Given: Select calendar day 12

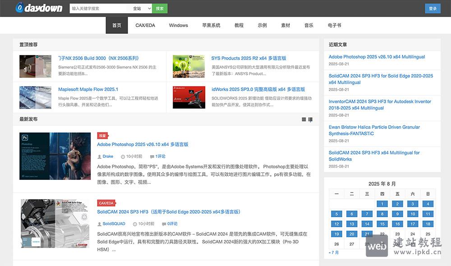Looking at the screenshot, I should pyautogui.click(x=336, y=224).
